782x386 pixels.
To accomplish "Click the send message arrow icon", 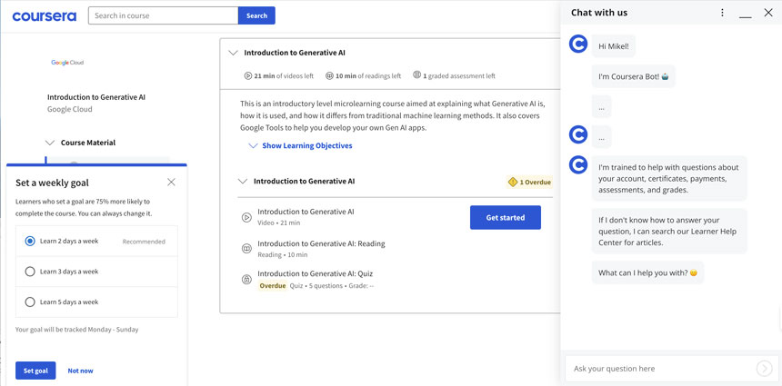I will [x=764, y=368].
